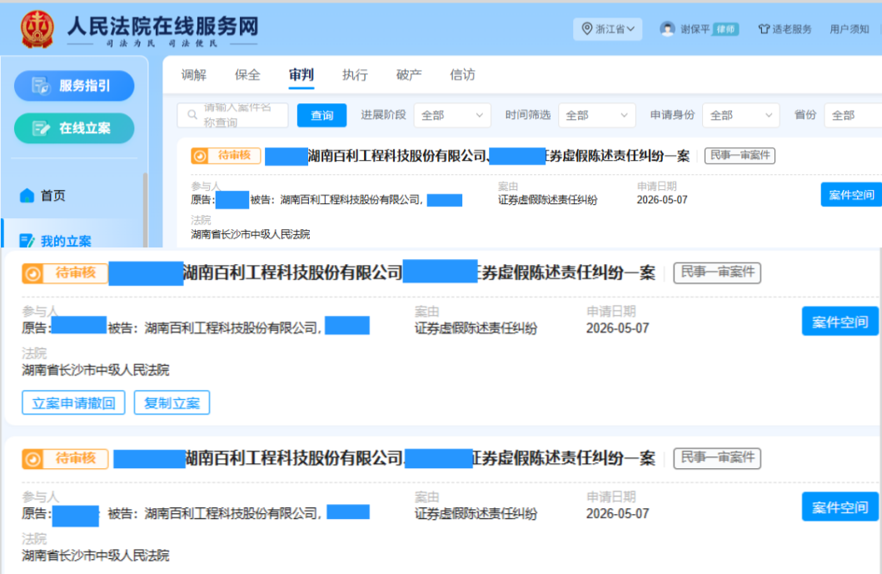Click the 我的立案 sidebar icon
882x574 pixels.
point(27,241)
